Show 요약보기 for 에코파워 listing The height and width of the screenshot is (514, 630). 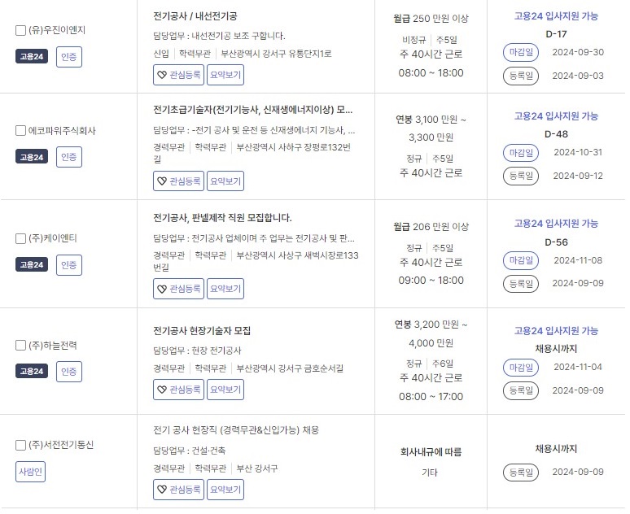[225, 181]
